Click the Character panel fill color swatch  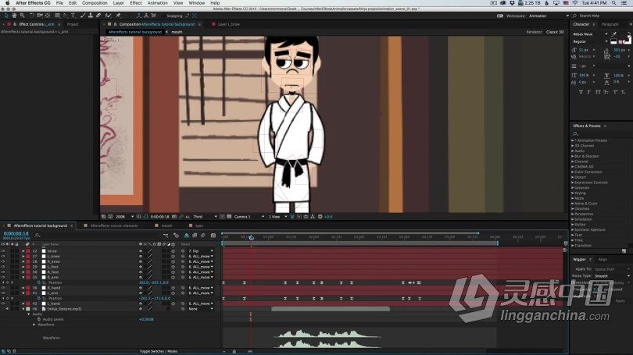(613, 41)
